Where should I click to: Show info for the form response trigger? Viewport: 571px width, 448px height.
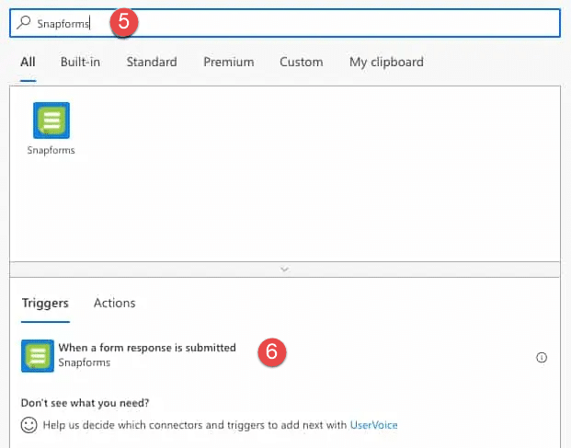click(x=542, y=358)
